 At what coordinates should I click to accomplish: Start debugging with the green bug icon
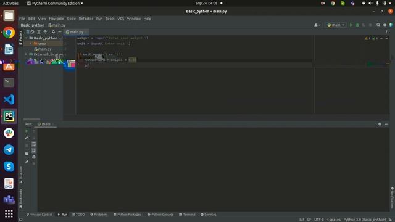point(357,25)
